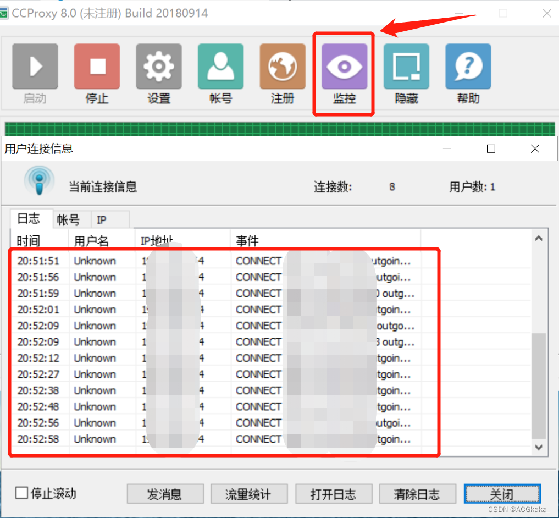Open the 监控 (Monitor) eye icon
This screenshot has height=518, width=559.
click(x=345, y=67)
